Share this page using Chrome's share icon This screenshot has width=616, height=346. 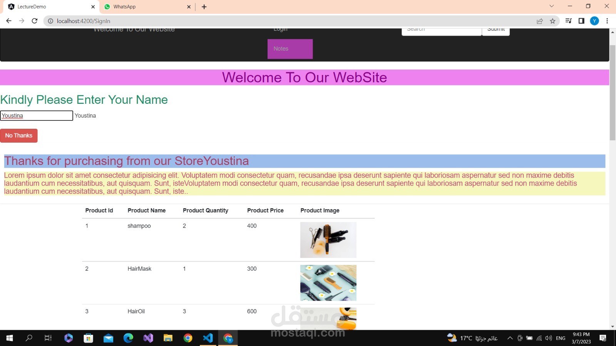pos(540,21)
